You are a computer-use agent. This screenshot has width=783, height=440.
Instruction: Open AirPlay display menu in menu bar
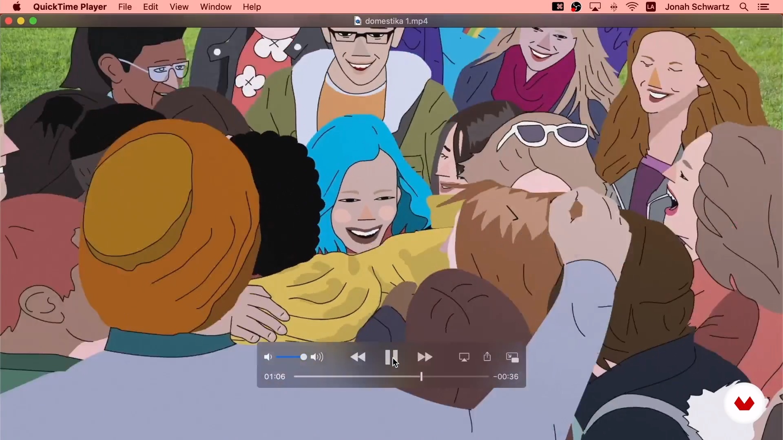point(595,7)
